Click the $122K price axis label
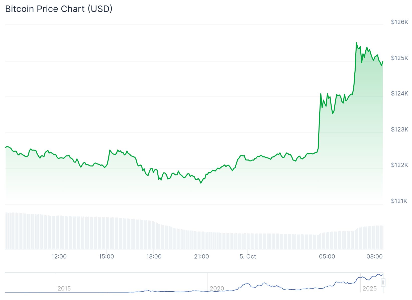Screen dimensions: 412x300 [x=399, y=165]
